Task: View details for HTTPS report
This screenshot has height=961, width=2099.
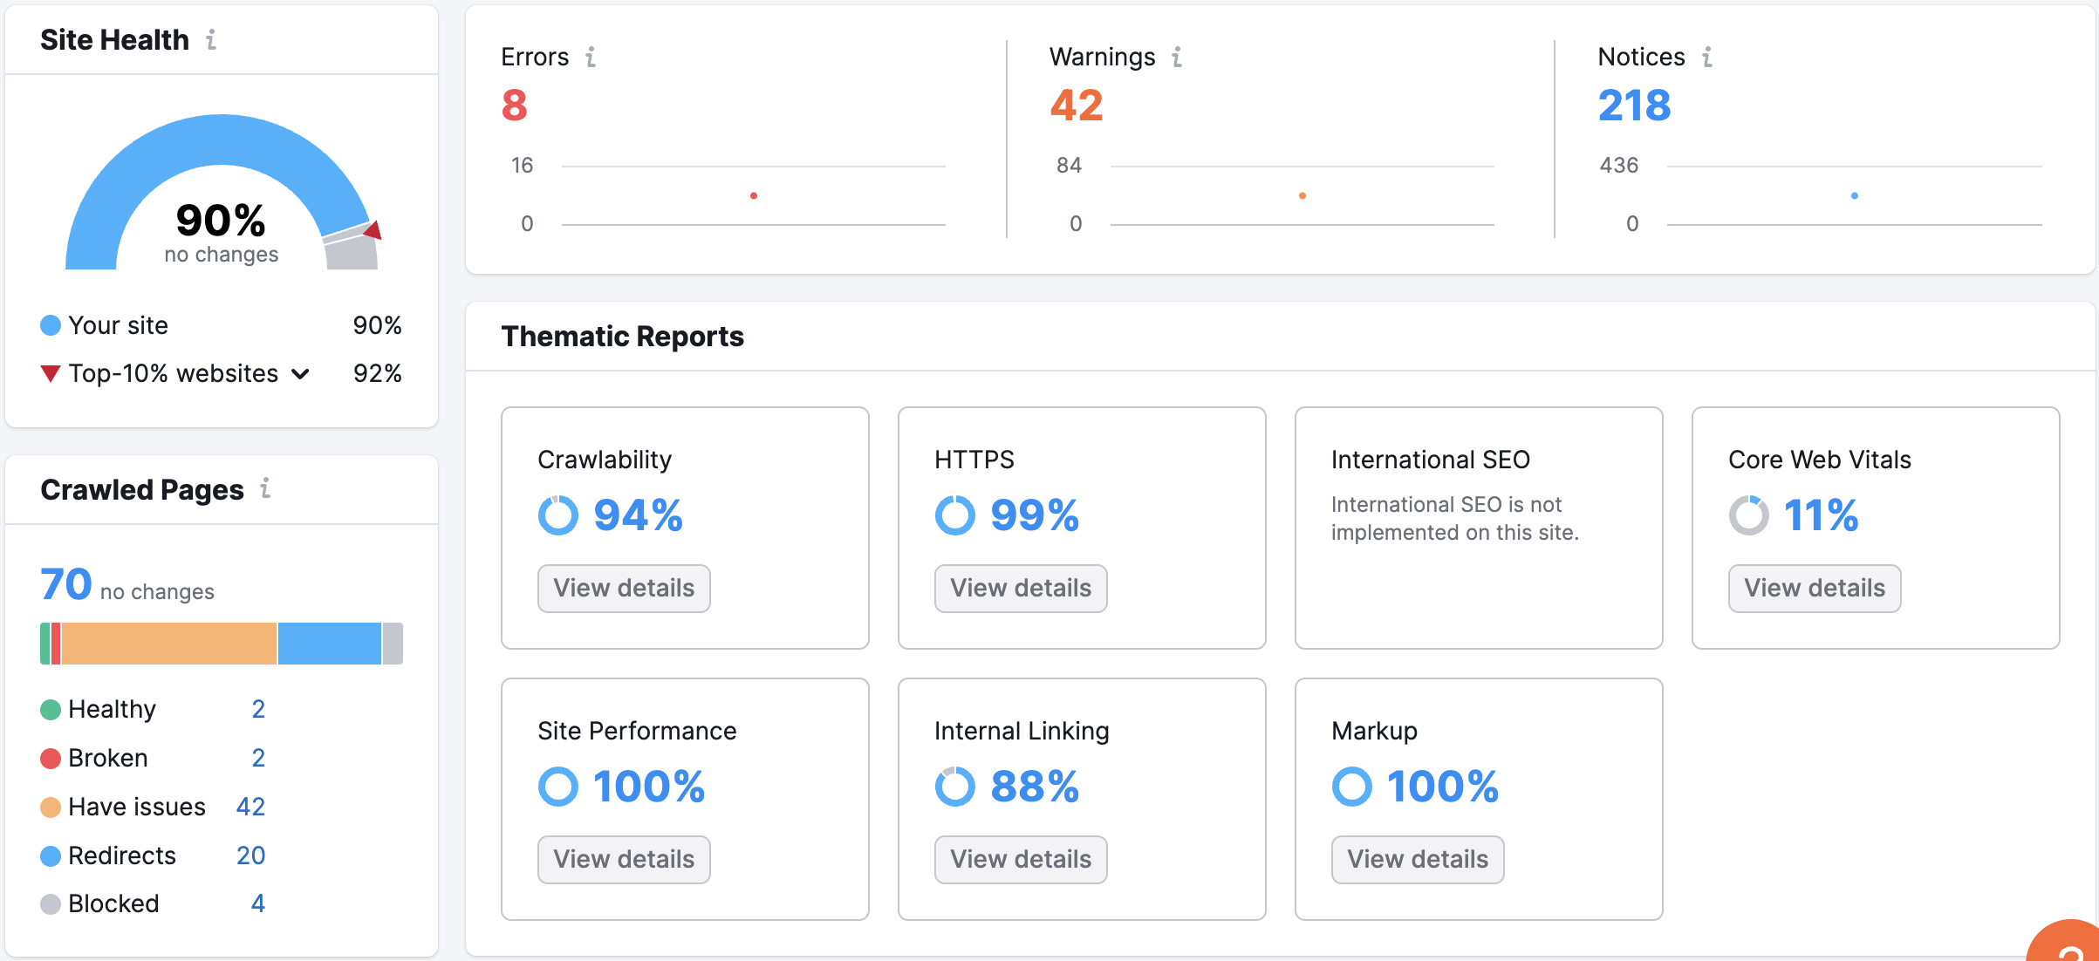Action: tap(1020, 589)
